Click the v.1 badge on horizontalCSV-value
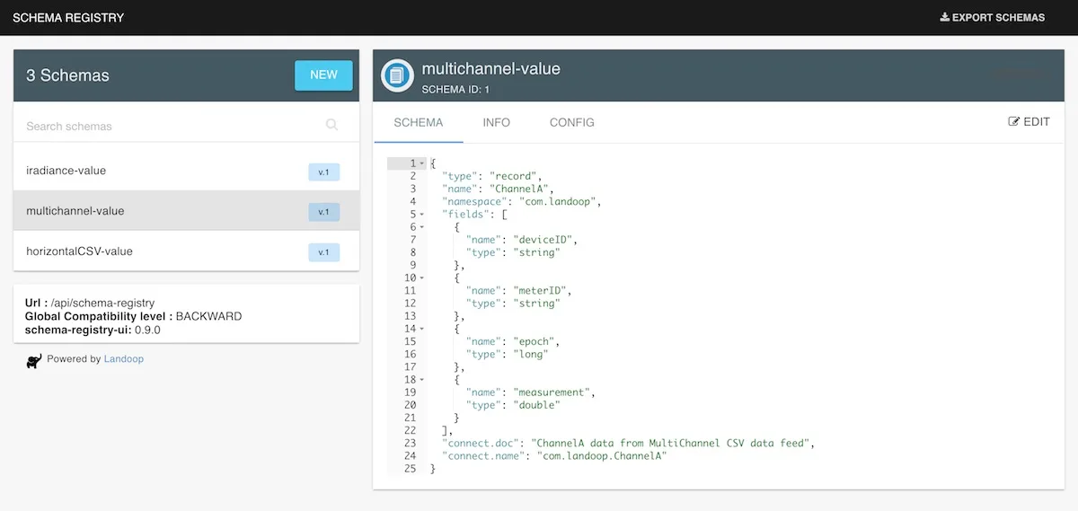This screenshot has width=1078, height=511. (324, 252)
